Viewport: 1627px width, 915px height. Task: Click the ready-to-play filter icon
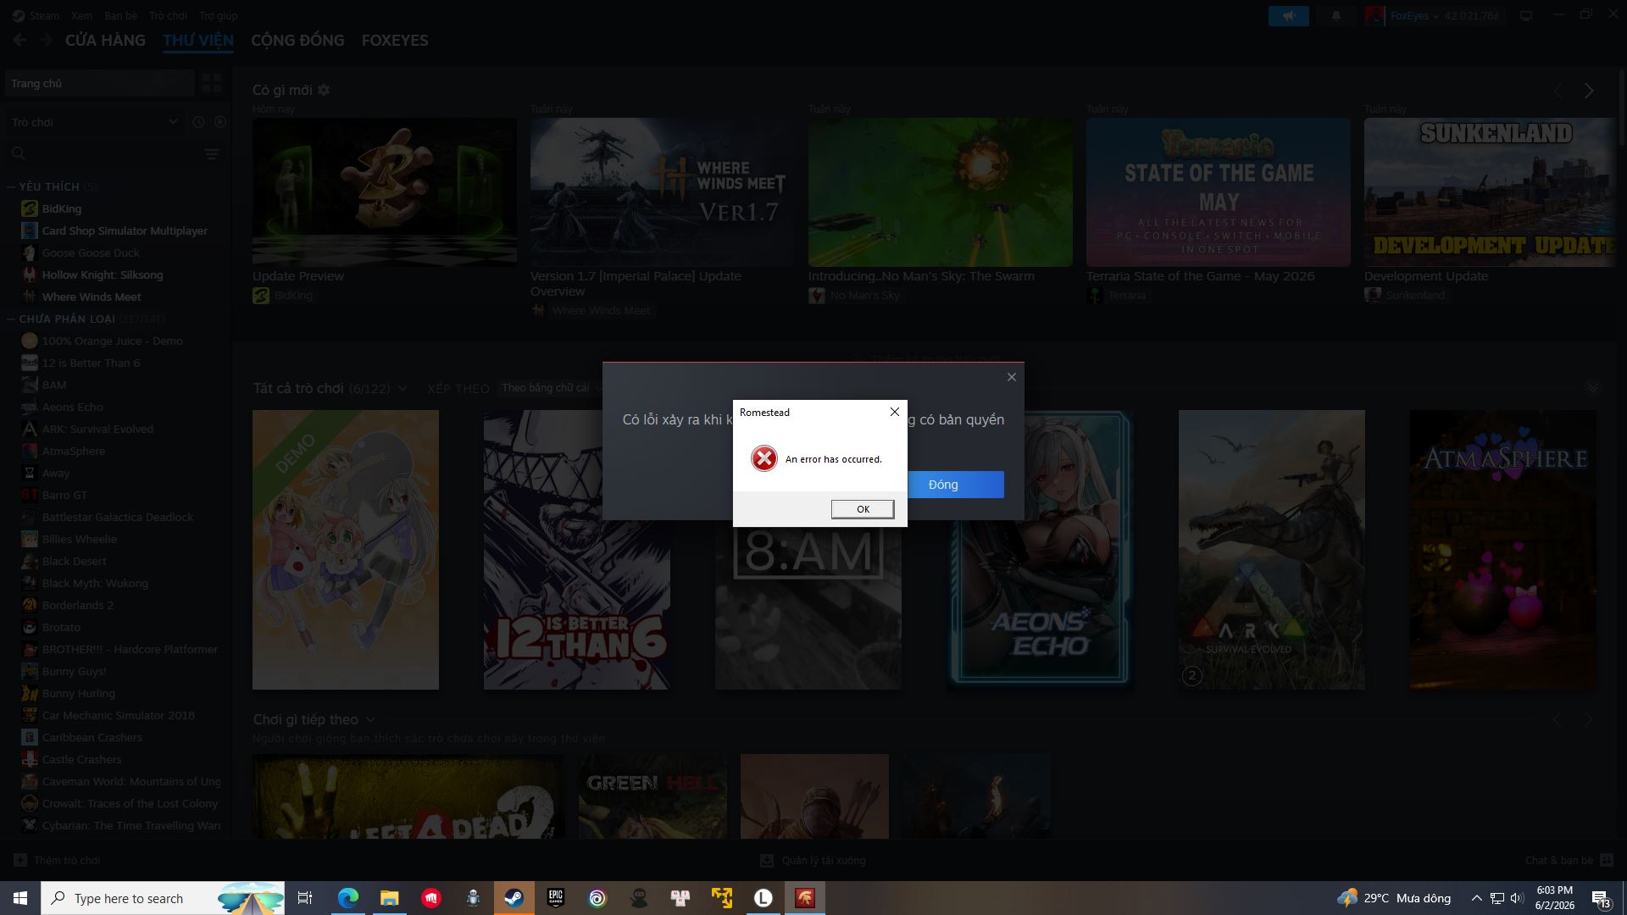tap(220, 122)
